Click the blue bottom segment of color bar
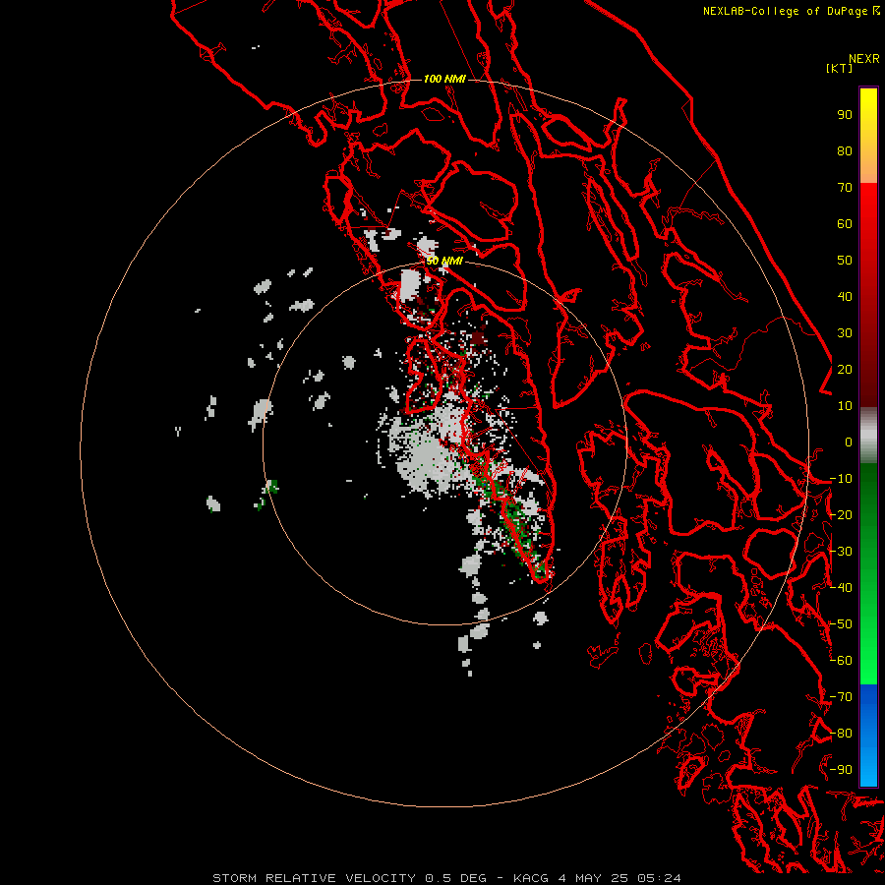The image size is (885, 885). 868,735
